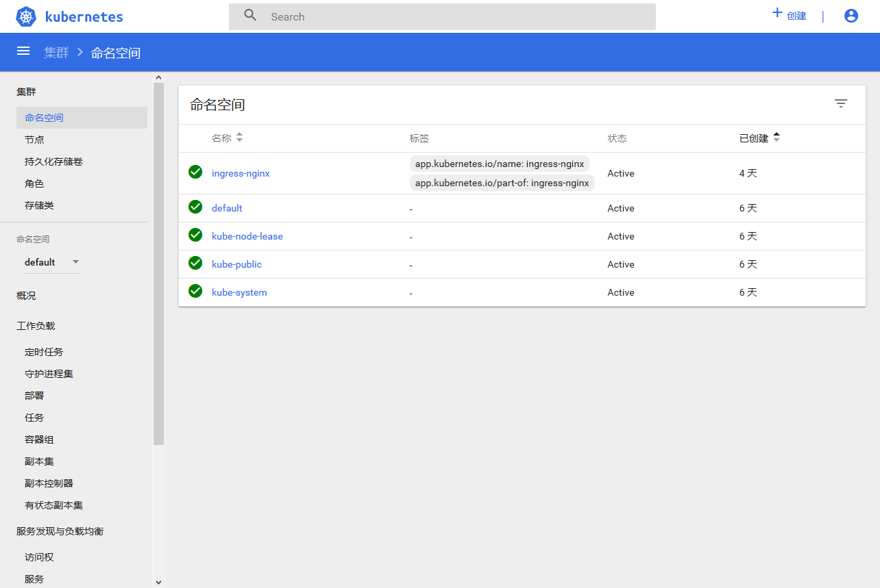Viewport: 880px width, 588px height.
Task: Expand the default namespace dropdown
Action: pos(75,262)
